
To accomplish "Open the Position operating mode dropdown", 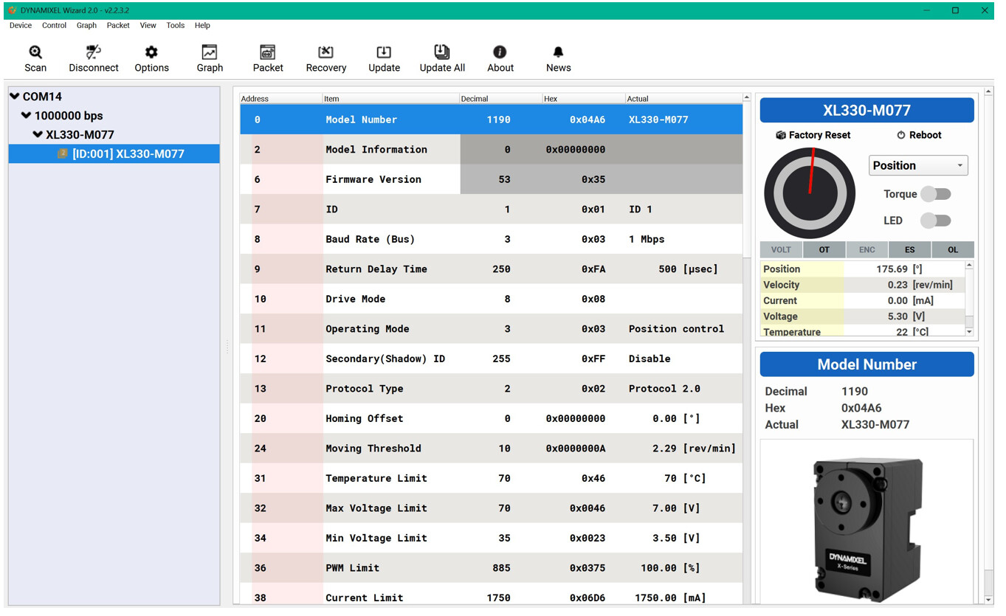I will tap(918, 166).
